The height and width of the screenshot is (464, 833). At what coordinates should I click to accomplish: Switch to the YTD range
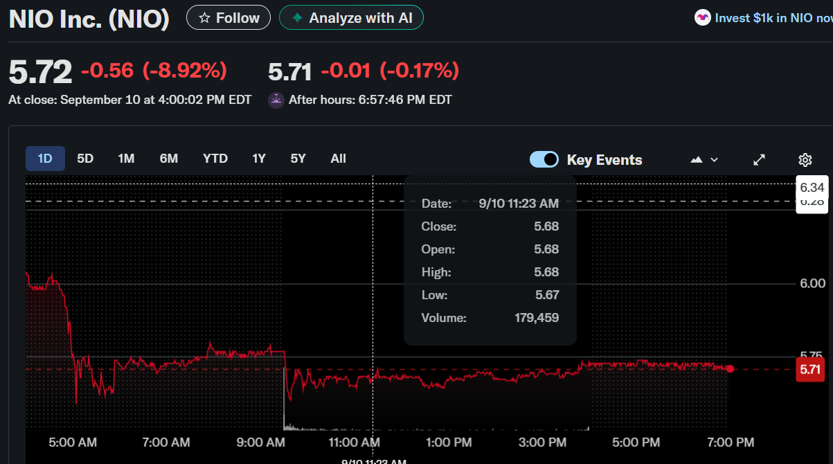click(x=215, y=159)
